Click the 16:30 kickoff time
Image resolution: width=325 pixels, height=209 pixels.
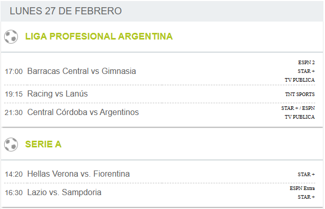tap(14, 193)
